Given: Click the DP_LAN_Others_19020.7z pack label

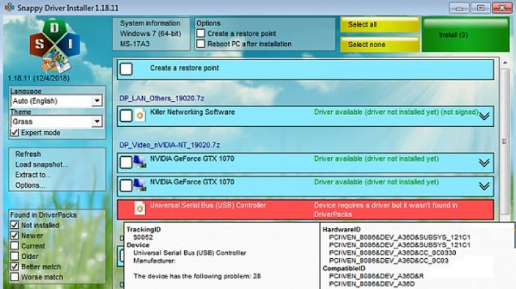Looking at the screenshot, I should (x=162, y=98).
